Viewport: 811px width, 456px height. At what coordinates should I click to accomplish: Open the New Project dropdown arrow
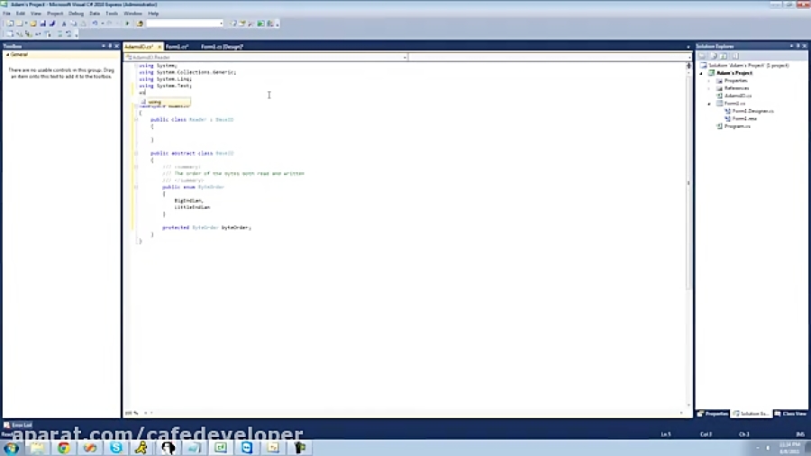(26, 23)
